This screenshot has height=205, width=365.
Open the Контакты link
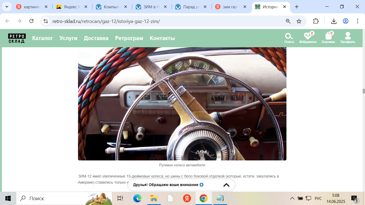point(162,38)
